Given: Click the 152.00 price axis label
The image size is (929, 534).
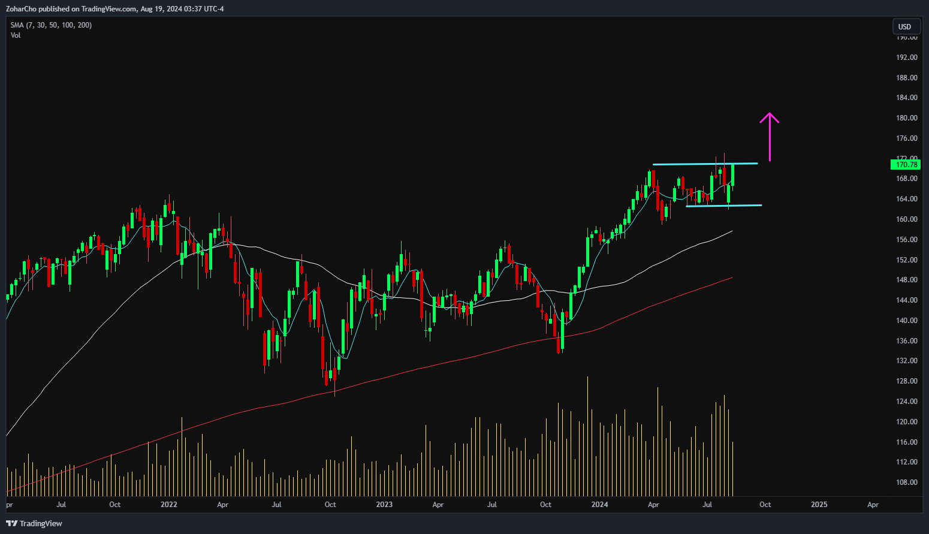Looking at the screenshot, I should (906, 260).
